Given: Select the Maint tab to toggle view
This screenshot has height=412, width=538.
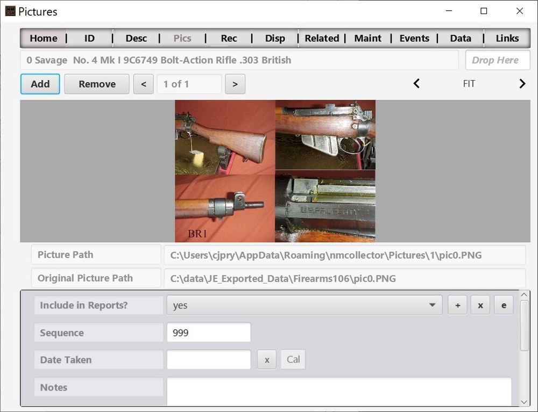Looking at the screenshot, I should click(x=368, y=38).
